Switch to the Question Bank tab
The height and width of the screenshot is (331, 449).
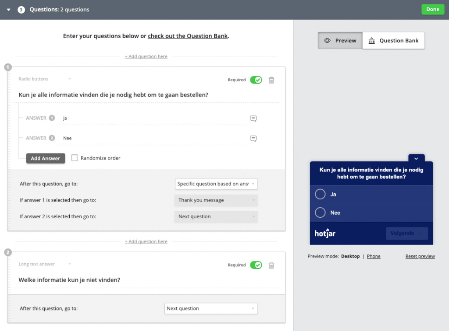393,41
